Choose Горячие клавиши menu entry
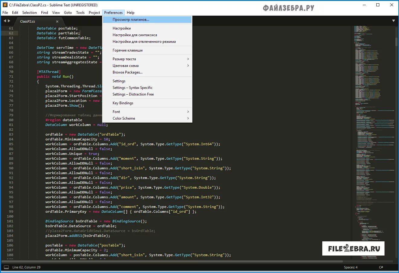The height and width of the screenshot is (273, 399). 147,50
